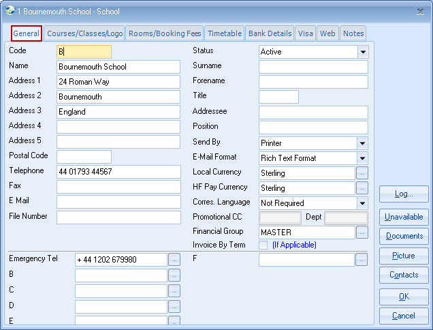Click the Financial Group lookup button

tap(362, 233)
